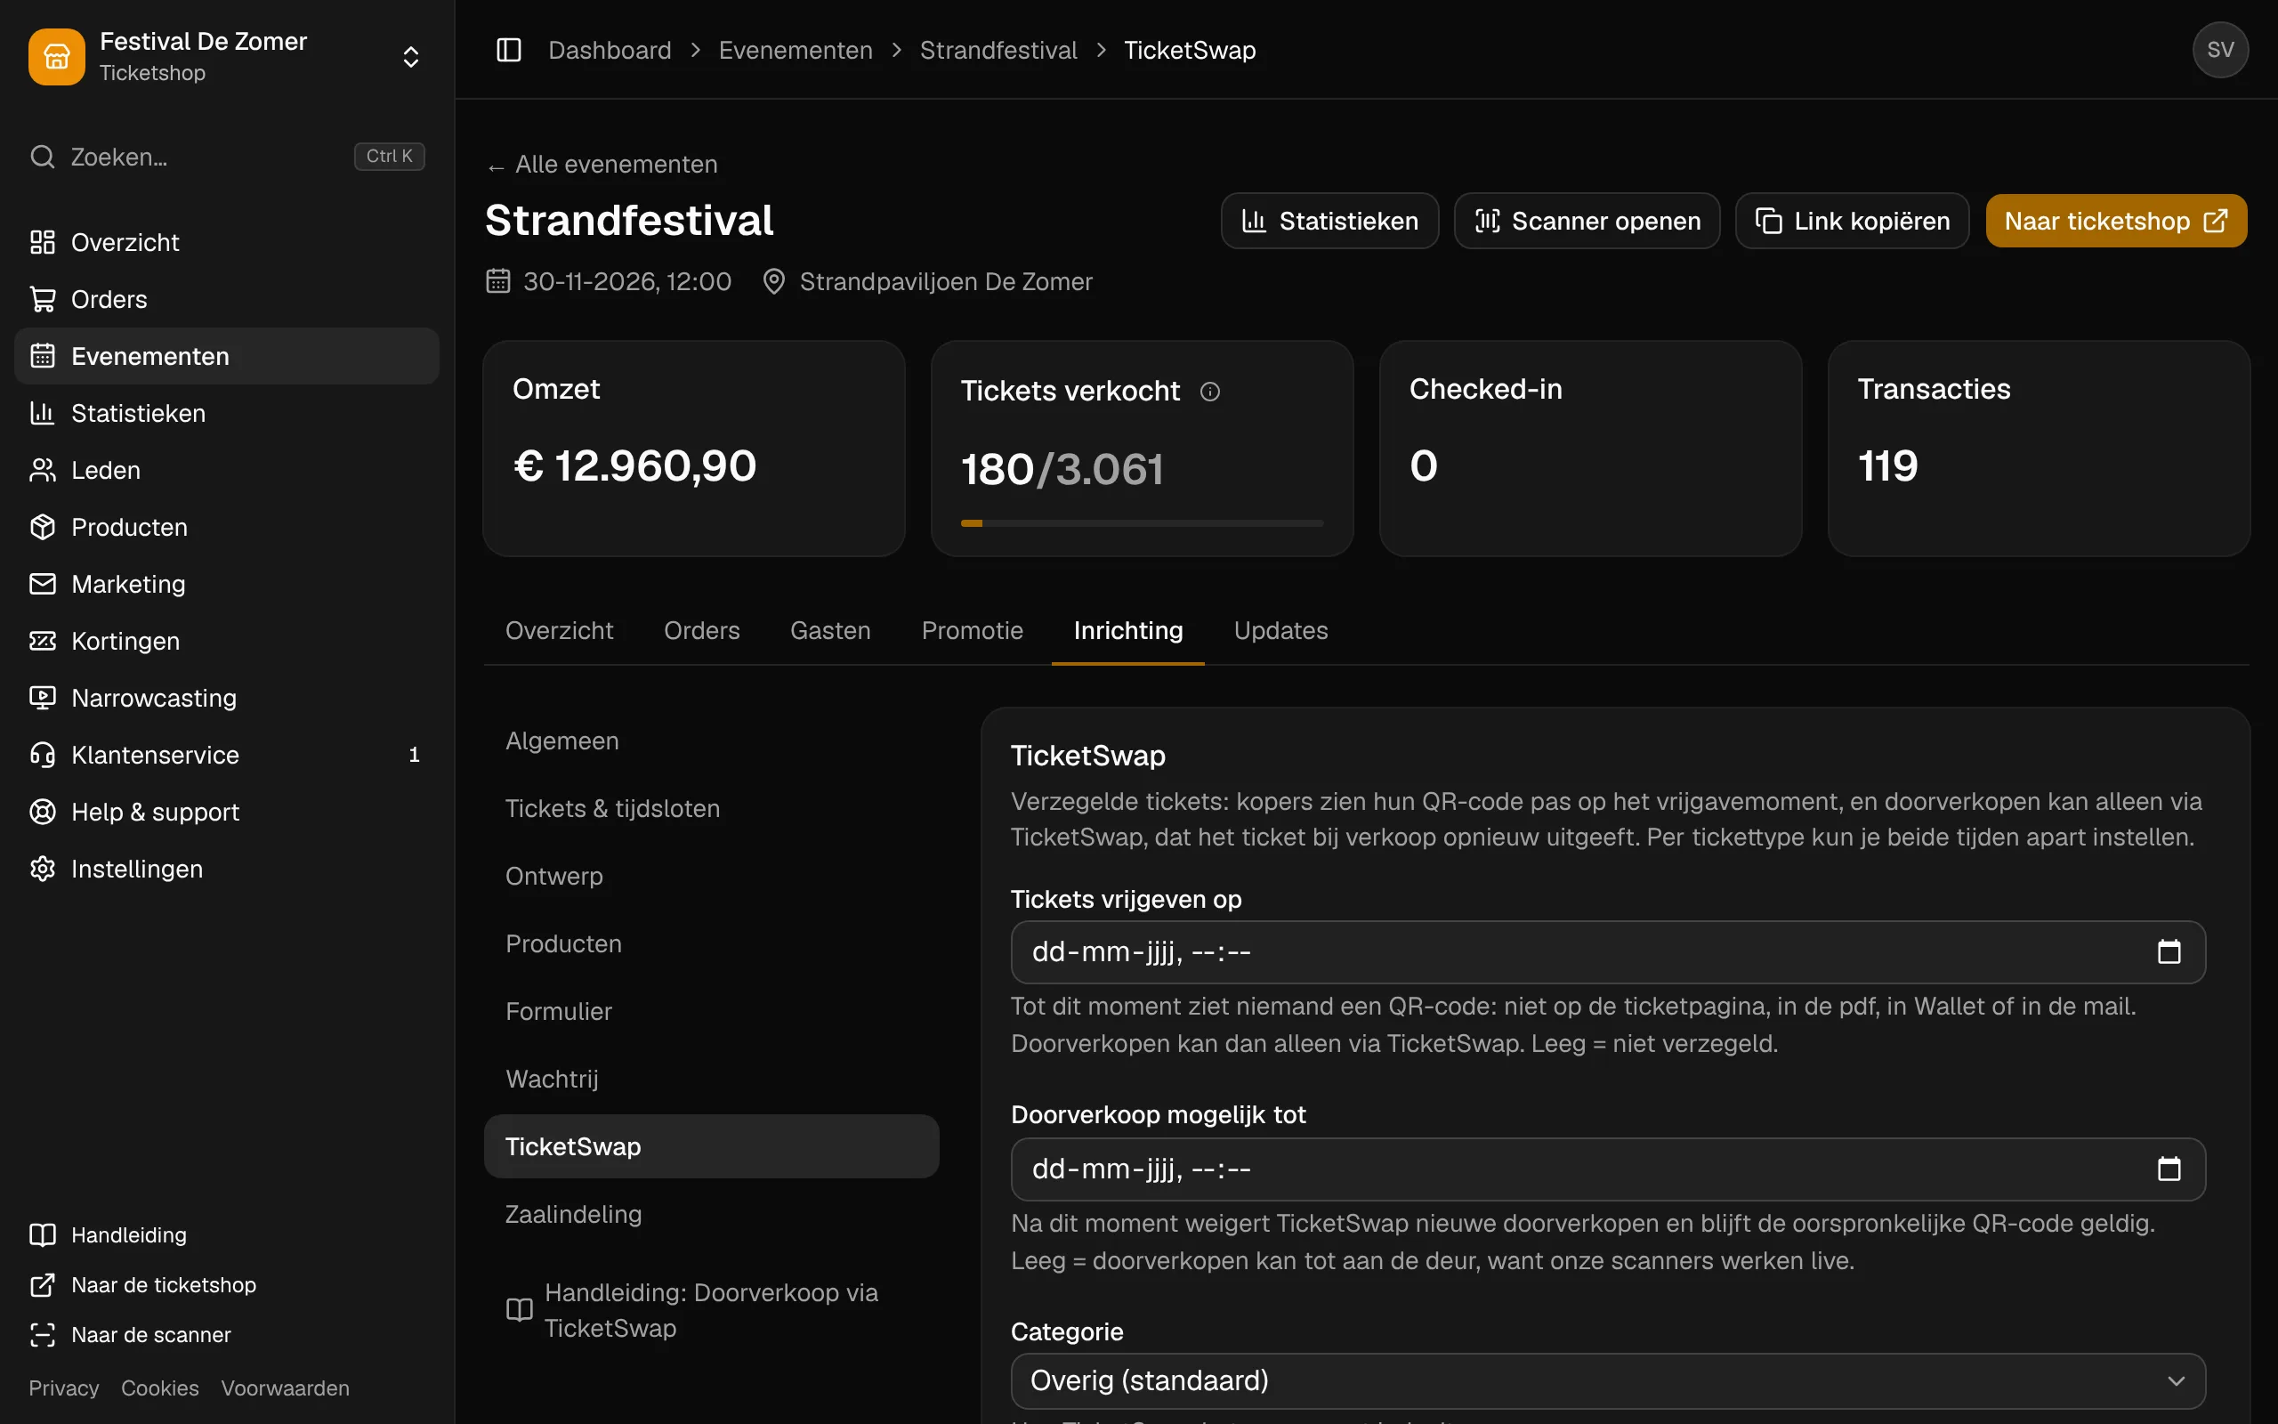The image size is (2278, 1424).
Task: Open the Leden sidebar page
Action: point(227,470)
